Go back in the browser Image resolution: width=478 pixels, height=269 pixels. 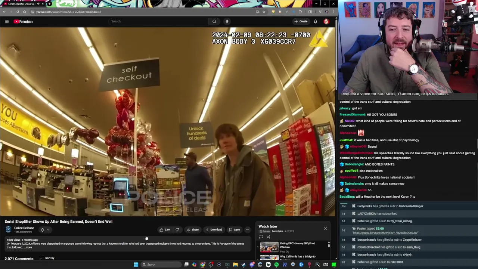pos(4,12)
